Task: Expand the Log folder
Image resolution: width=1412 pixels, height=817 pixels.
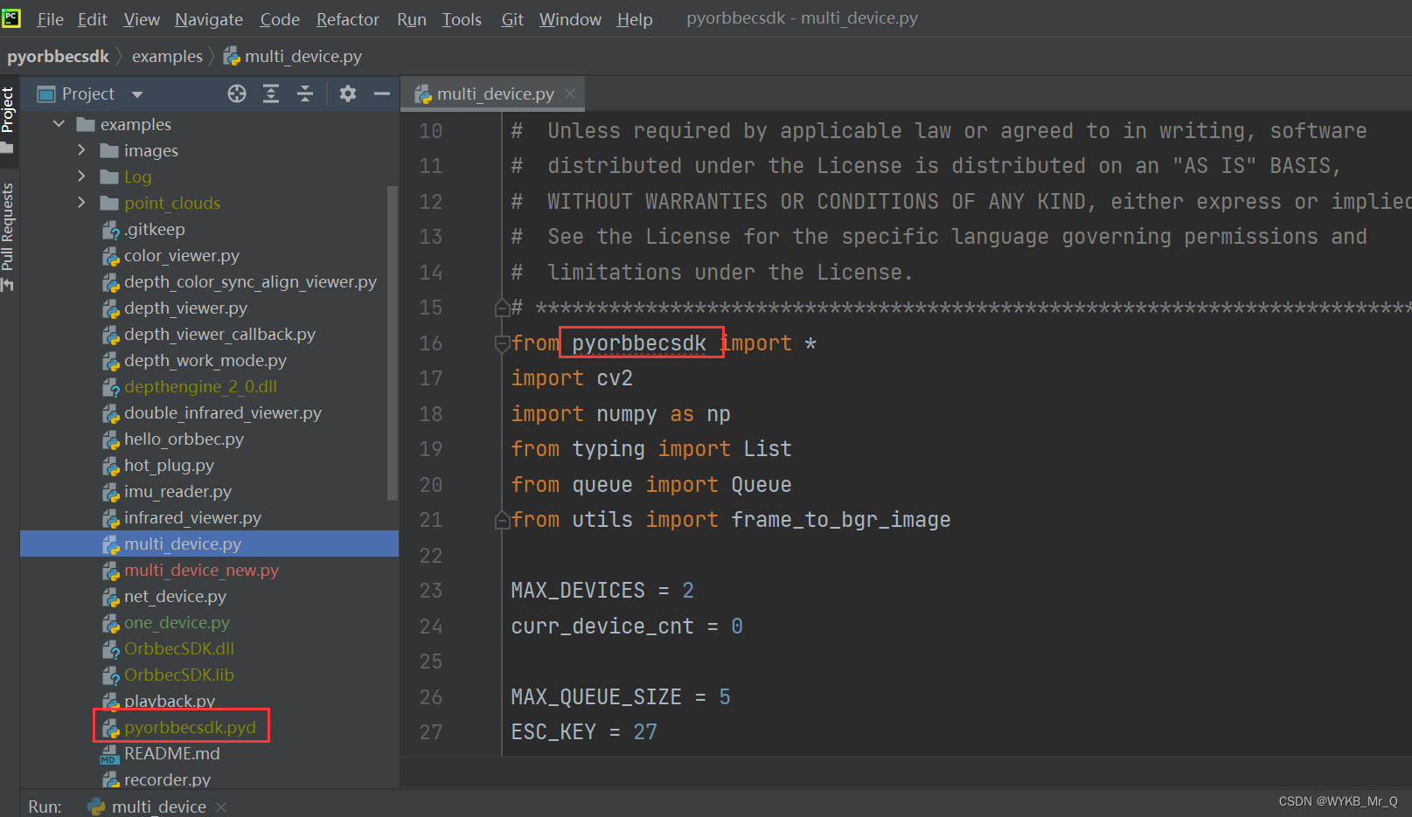Action: 81,177
